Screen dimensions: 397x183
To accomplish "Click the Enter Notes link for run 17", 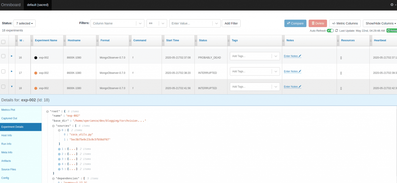I will (291, 71).
